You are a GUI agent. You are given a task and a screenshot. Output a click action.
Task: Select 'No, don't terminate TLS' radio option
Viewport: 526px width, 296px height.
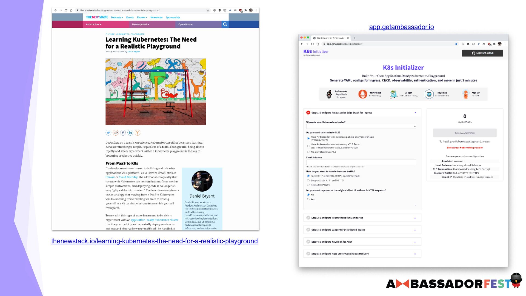coord(308,152)
